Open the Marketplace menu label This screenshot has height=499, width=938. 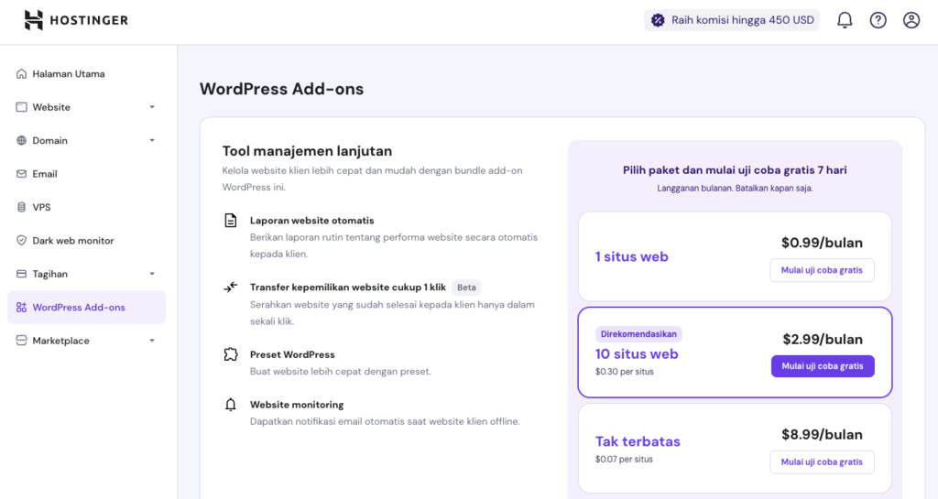(60, 341)
